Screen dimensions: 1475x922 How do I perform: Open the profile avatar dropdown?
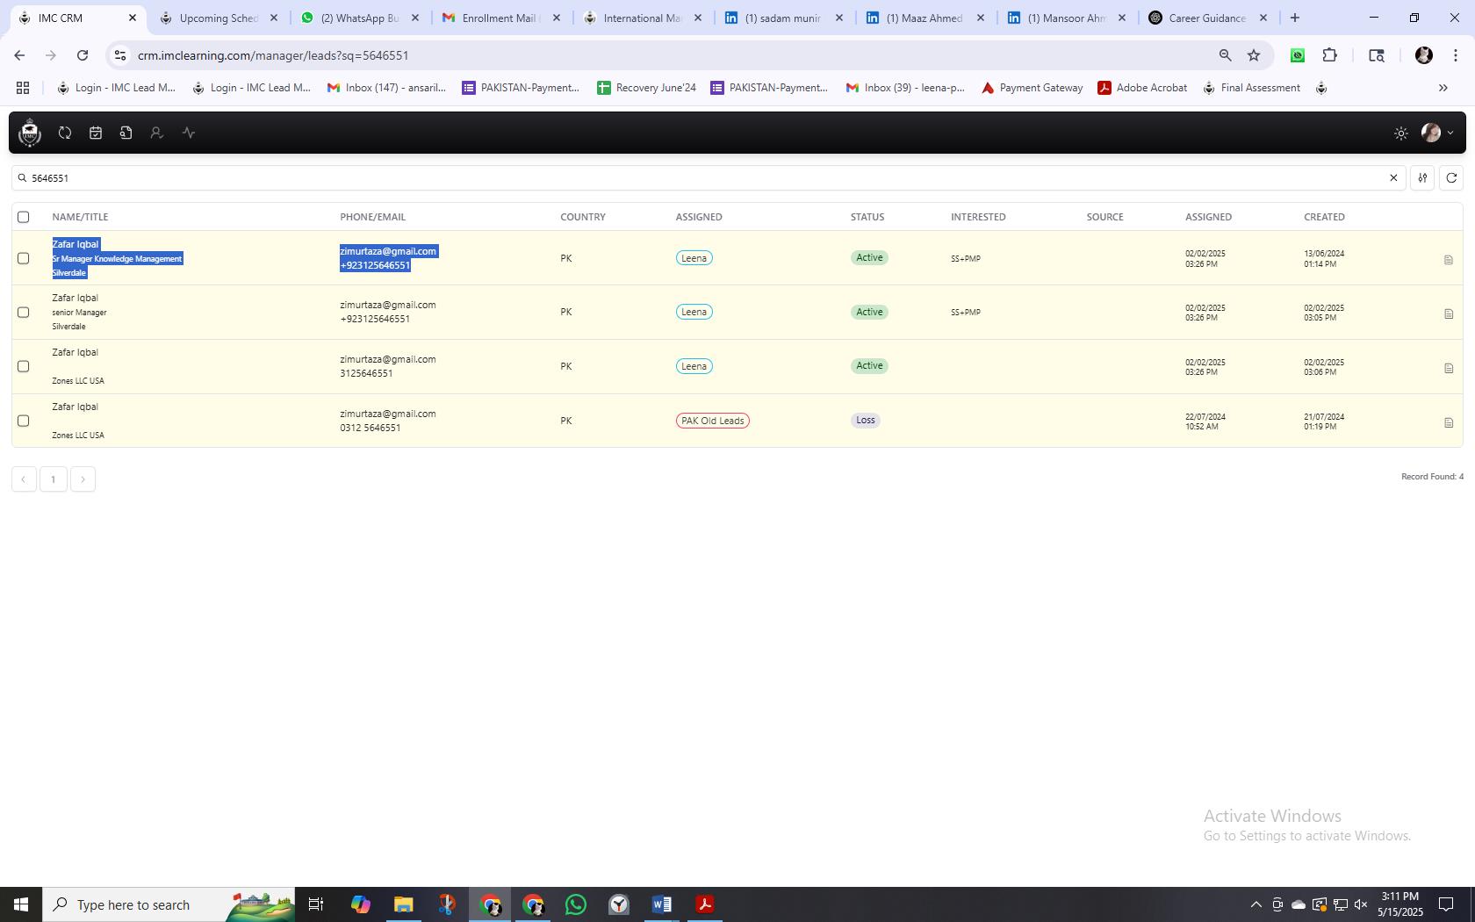pos(1437,133)
